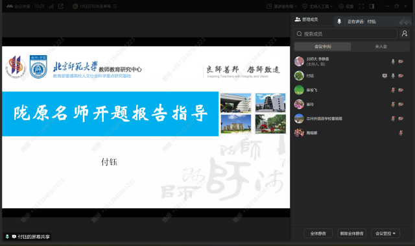Click the pop-out share icon in title bar
Image resolution: width=415 pixels, height=246 pixels.
tap(61, 6)
